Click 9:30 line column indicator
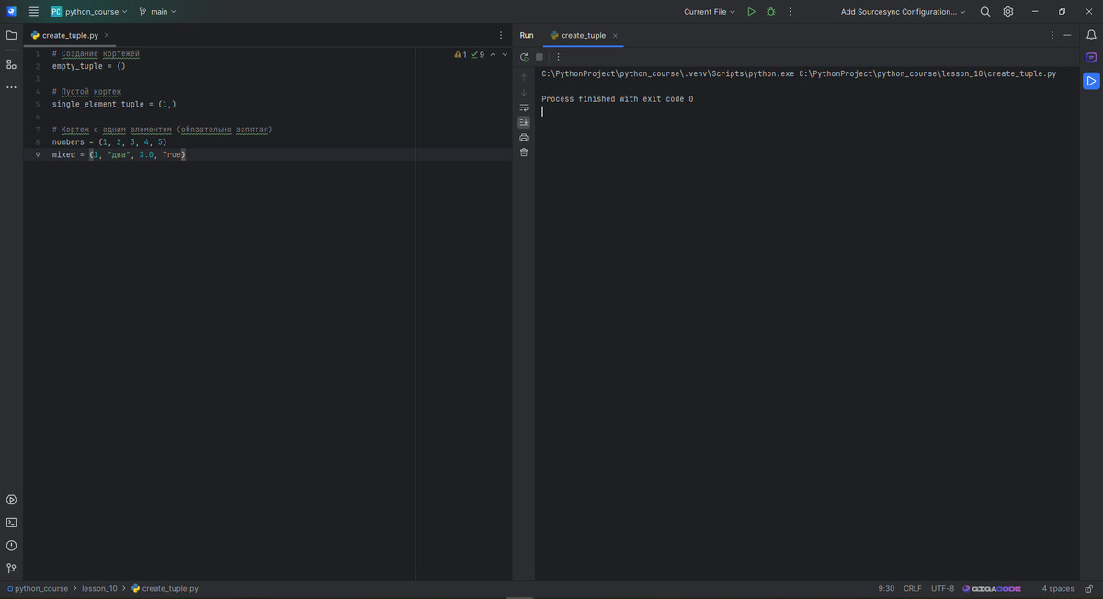Screen dimensions: 1103x599 [x=886, y=588]
